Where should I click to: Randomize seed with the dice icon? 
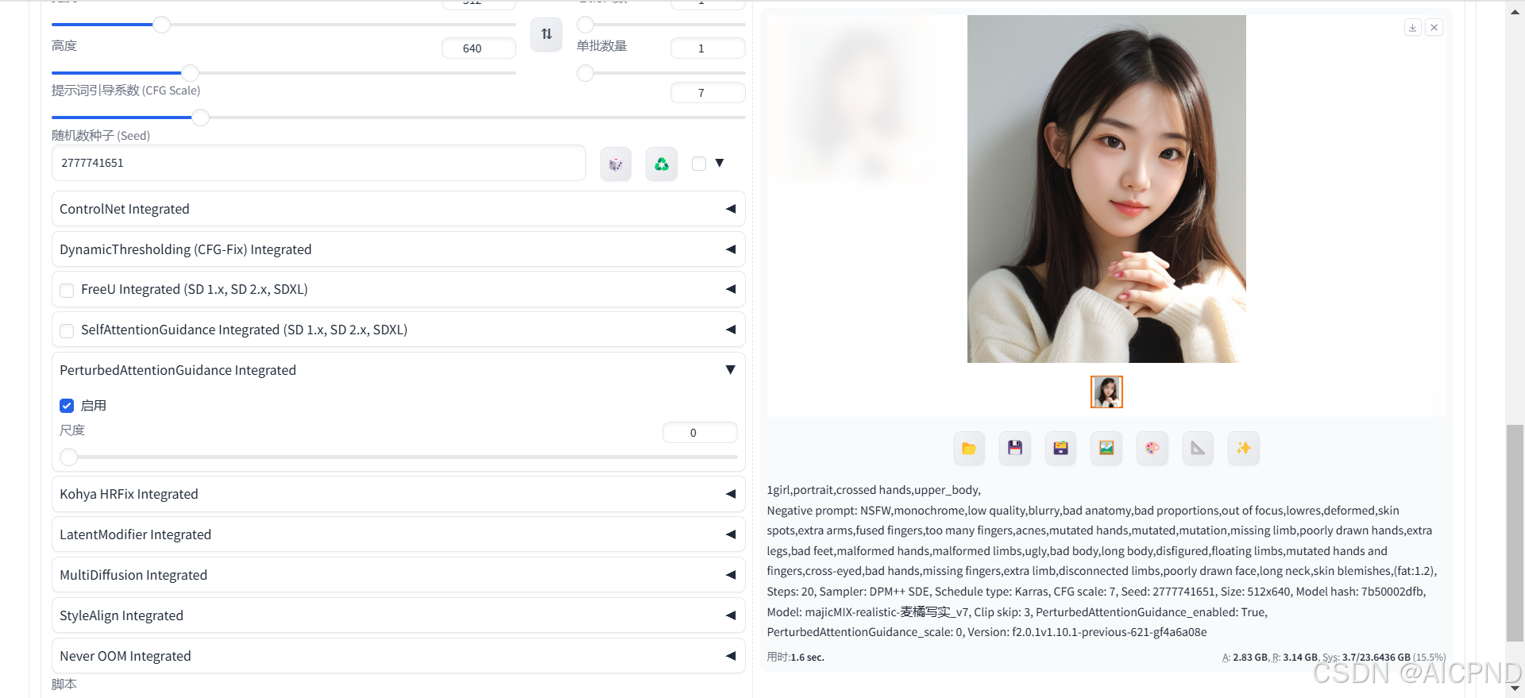pos(616,164)
